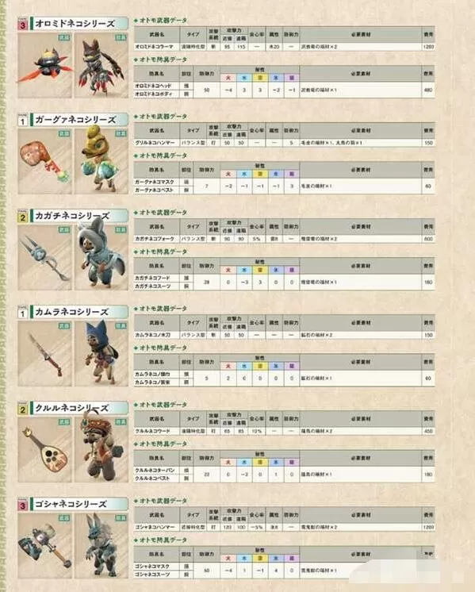Click the meat-shaped ガーグァネコ hammer image
The width and height of the screenshot is (475, 592).
(x=44, y=162)
